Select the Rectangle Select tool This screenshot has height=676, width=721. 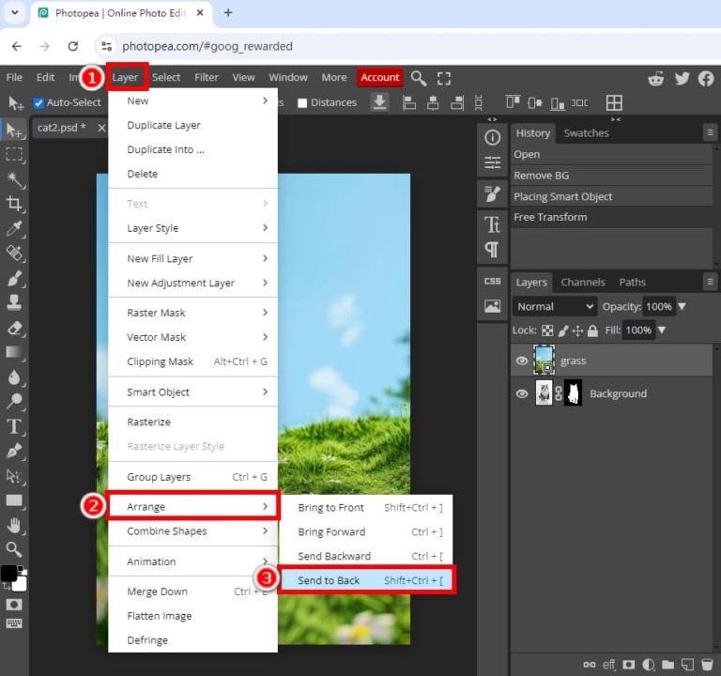coord(14,155)
